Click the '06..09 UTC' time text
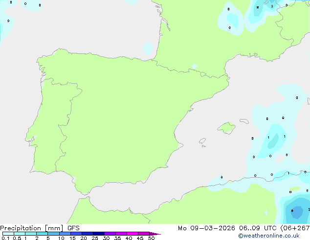 click(257, 228)
